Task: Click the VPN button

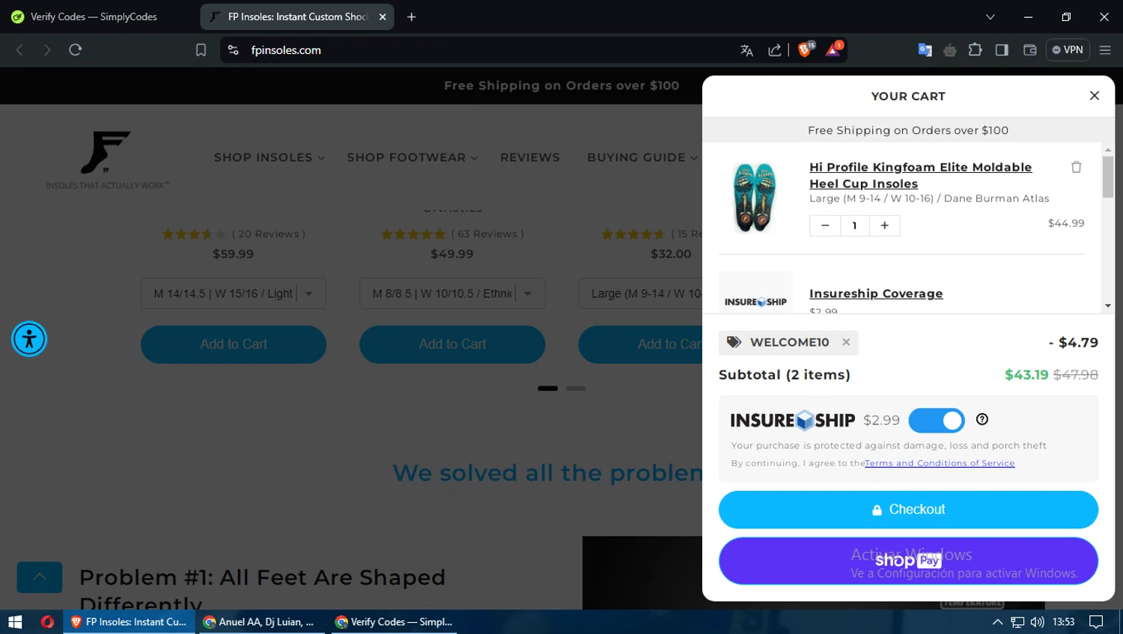Action: [x=1068, y=50]
